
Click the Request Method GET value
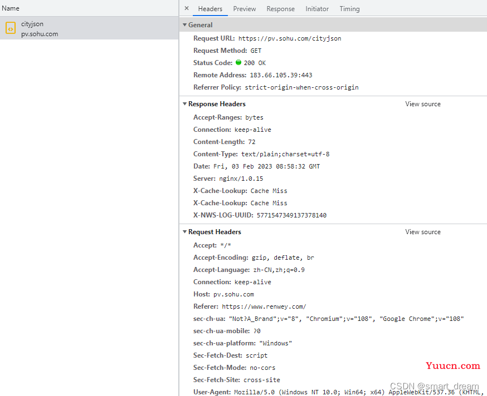(x=256, y=51)
